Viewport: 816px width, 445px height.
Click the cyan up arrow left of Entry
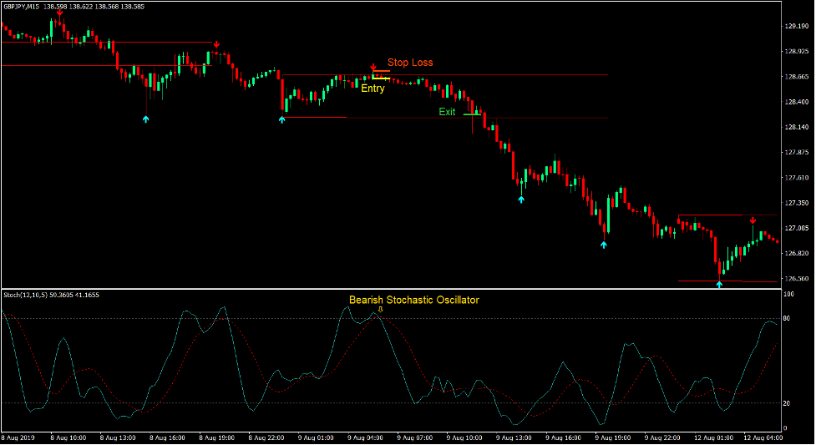click(281, 119)
